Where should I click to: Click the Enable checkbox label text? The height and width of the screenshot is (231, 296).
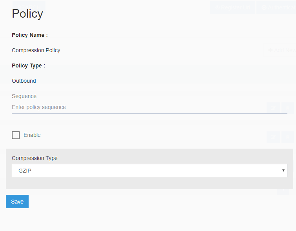click(32, 135)
